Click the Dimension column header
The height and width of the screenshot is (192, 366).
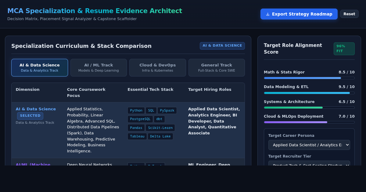point(28,90)
